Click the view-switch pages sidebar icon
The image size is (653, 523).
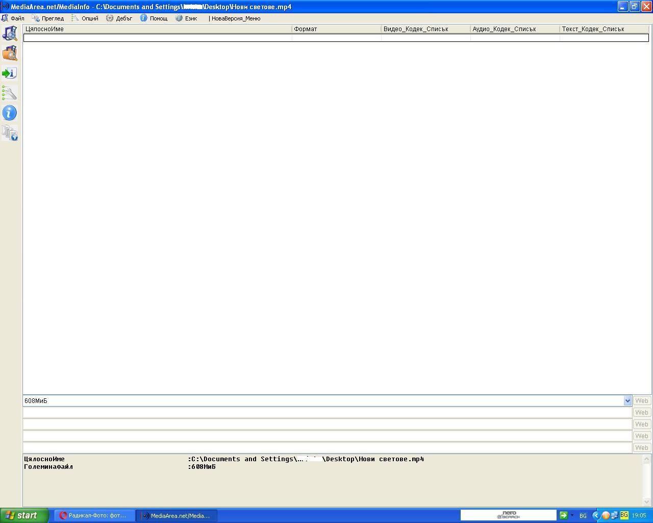pos(10,133)
